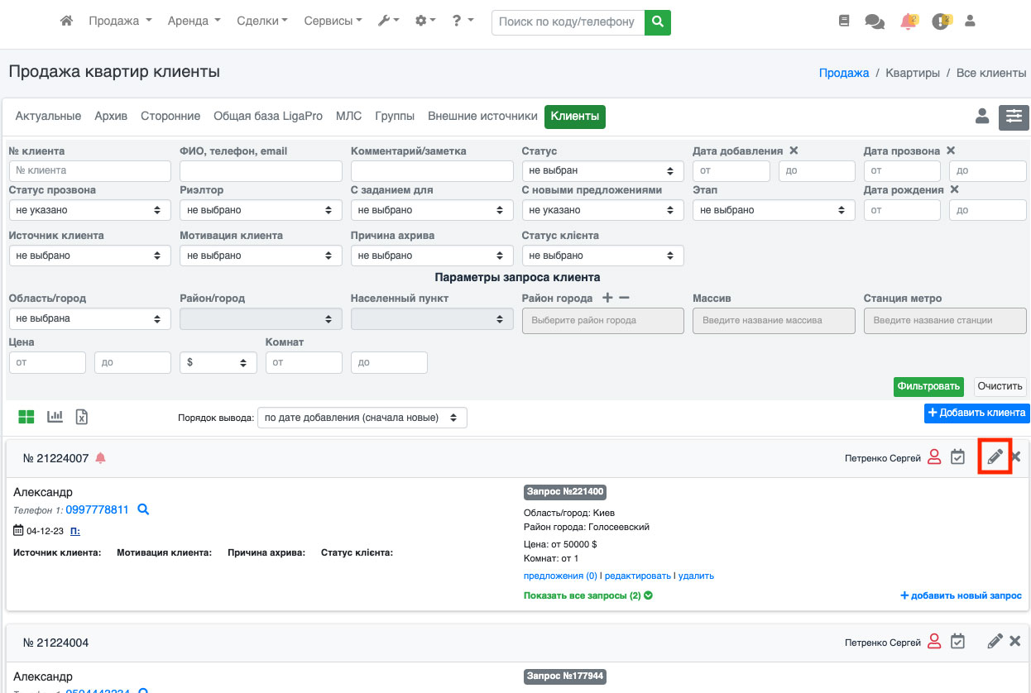Show statistics bar chart icon
The width and height of the screenshot is (1031, 693).
click(x=55, y=417)
